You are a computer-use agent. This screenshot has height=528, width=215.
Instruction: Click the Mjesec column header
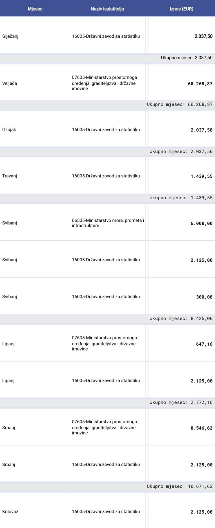click(x=35, y=9)
